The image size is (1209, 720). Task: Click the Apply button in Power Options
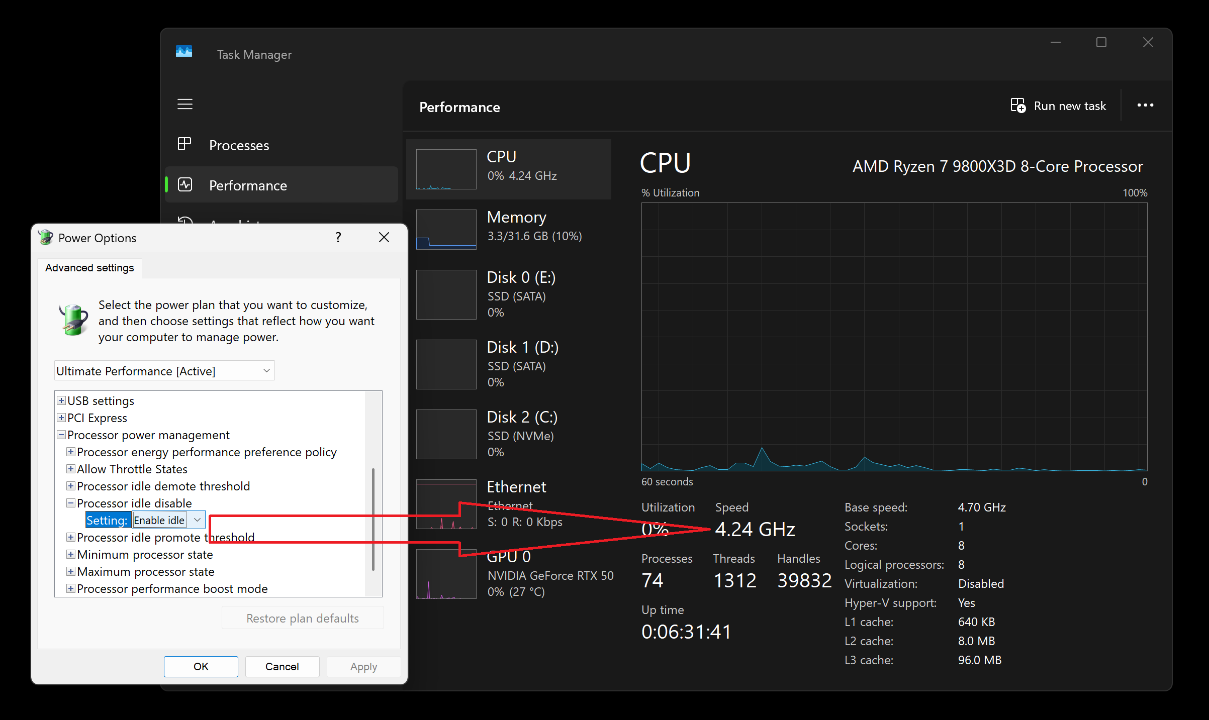tap(364, 666)
